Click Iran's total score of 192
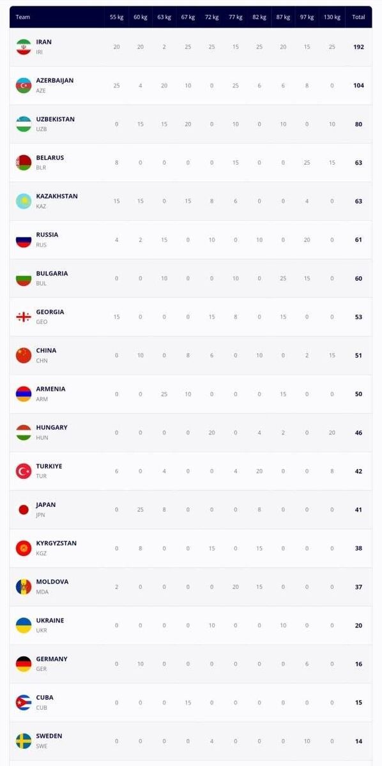This screenshot has height=766, width=382. coord(358,47)
